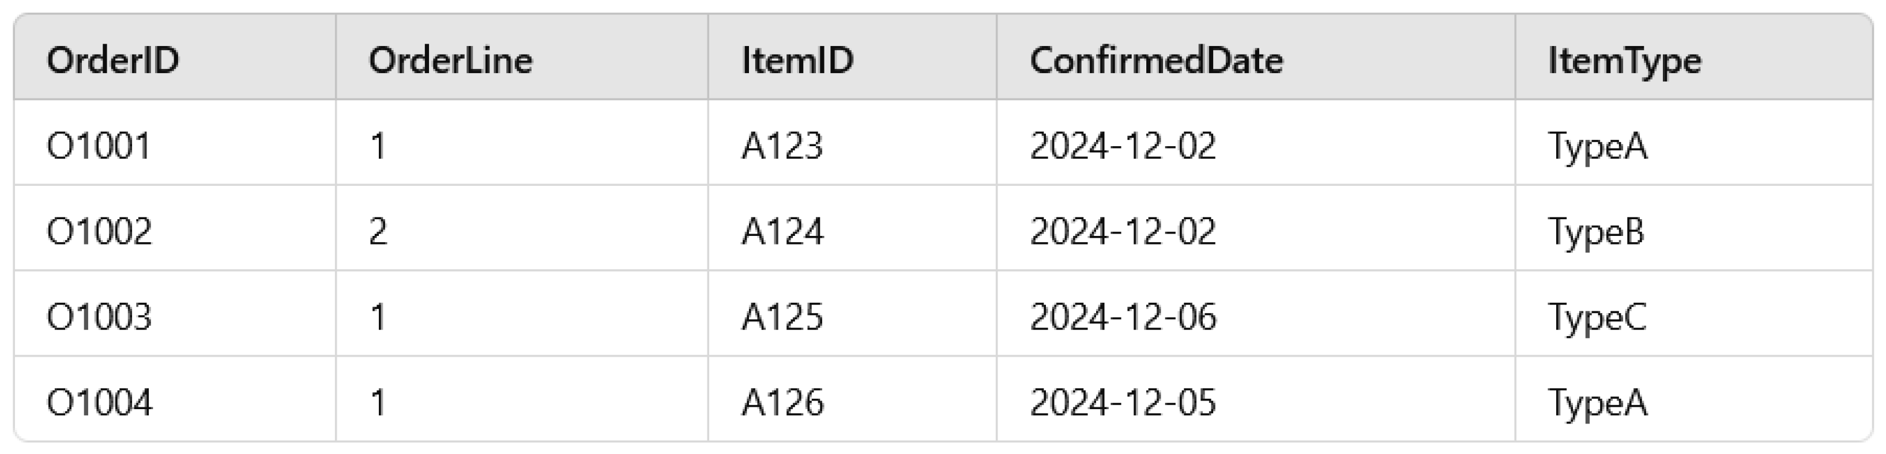Viewport: 1886px width, 454px height.
Task: Select the OrderLine column header
Action: [450, 60]
